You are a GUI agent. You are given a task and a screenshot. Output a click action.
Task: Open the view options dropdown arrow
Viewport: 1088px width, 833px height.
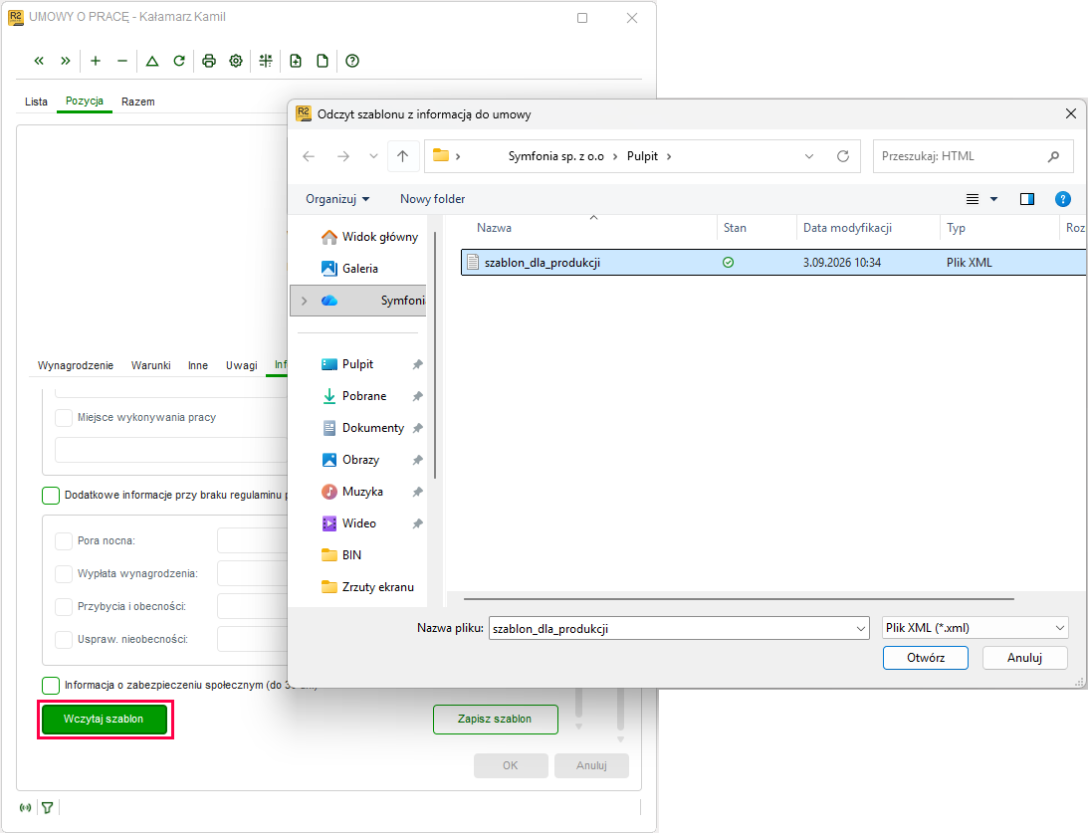(x=993, y=199)
